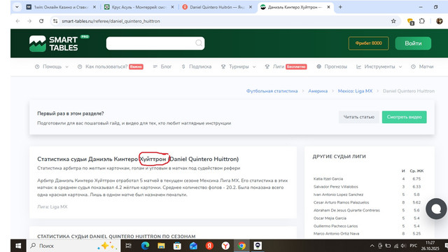Follow the Америка breadcrumb link
Image resolution: width=448 pixels, height=252 pixels.
(318, 91)
